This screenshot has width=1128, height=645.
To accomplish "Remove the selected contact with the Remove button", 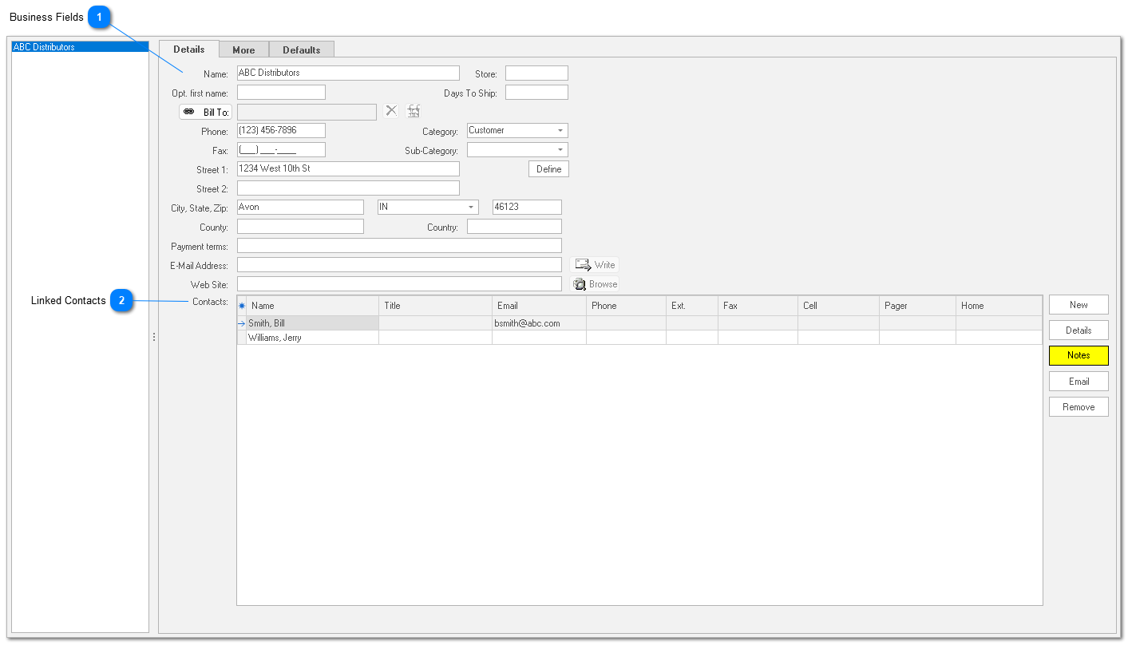I will tap(1078, 407).
